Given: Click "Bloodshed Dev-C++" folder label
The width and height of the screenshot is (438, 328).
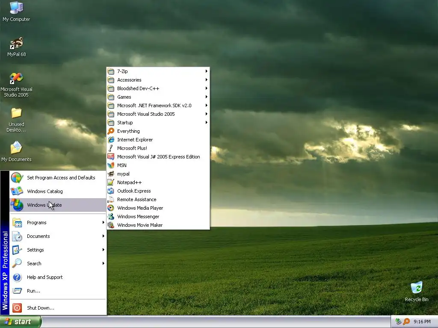Looking at the screenshot, I should click(x=138, y=88).
